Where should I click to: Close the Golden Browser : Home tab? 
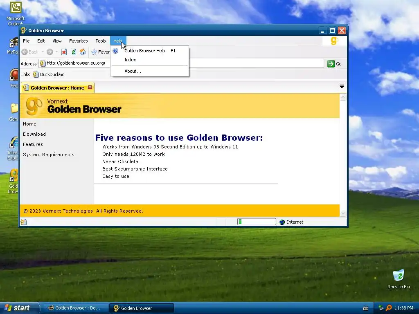click(x=90, y=87)
